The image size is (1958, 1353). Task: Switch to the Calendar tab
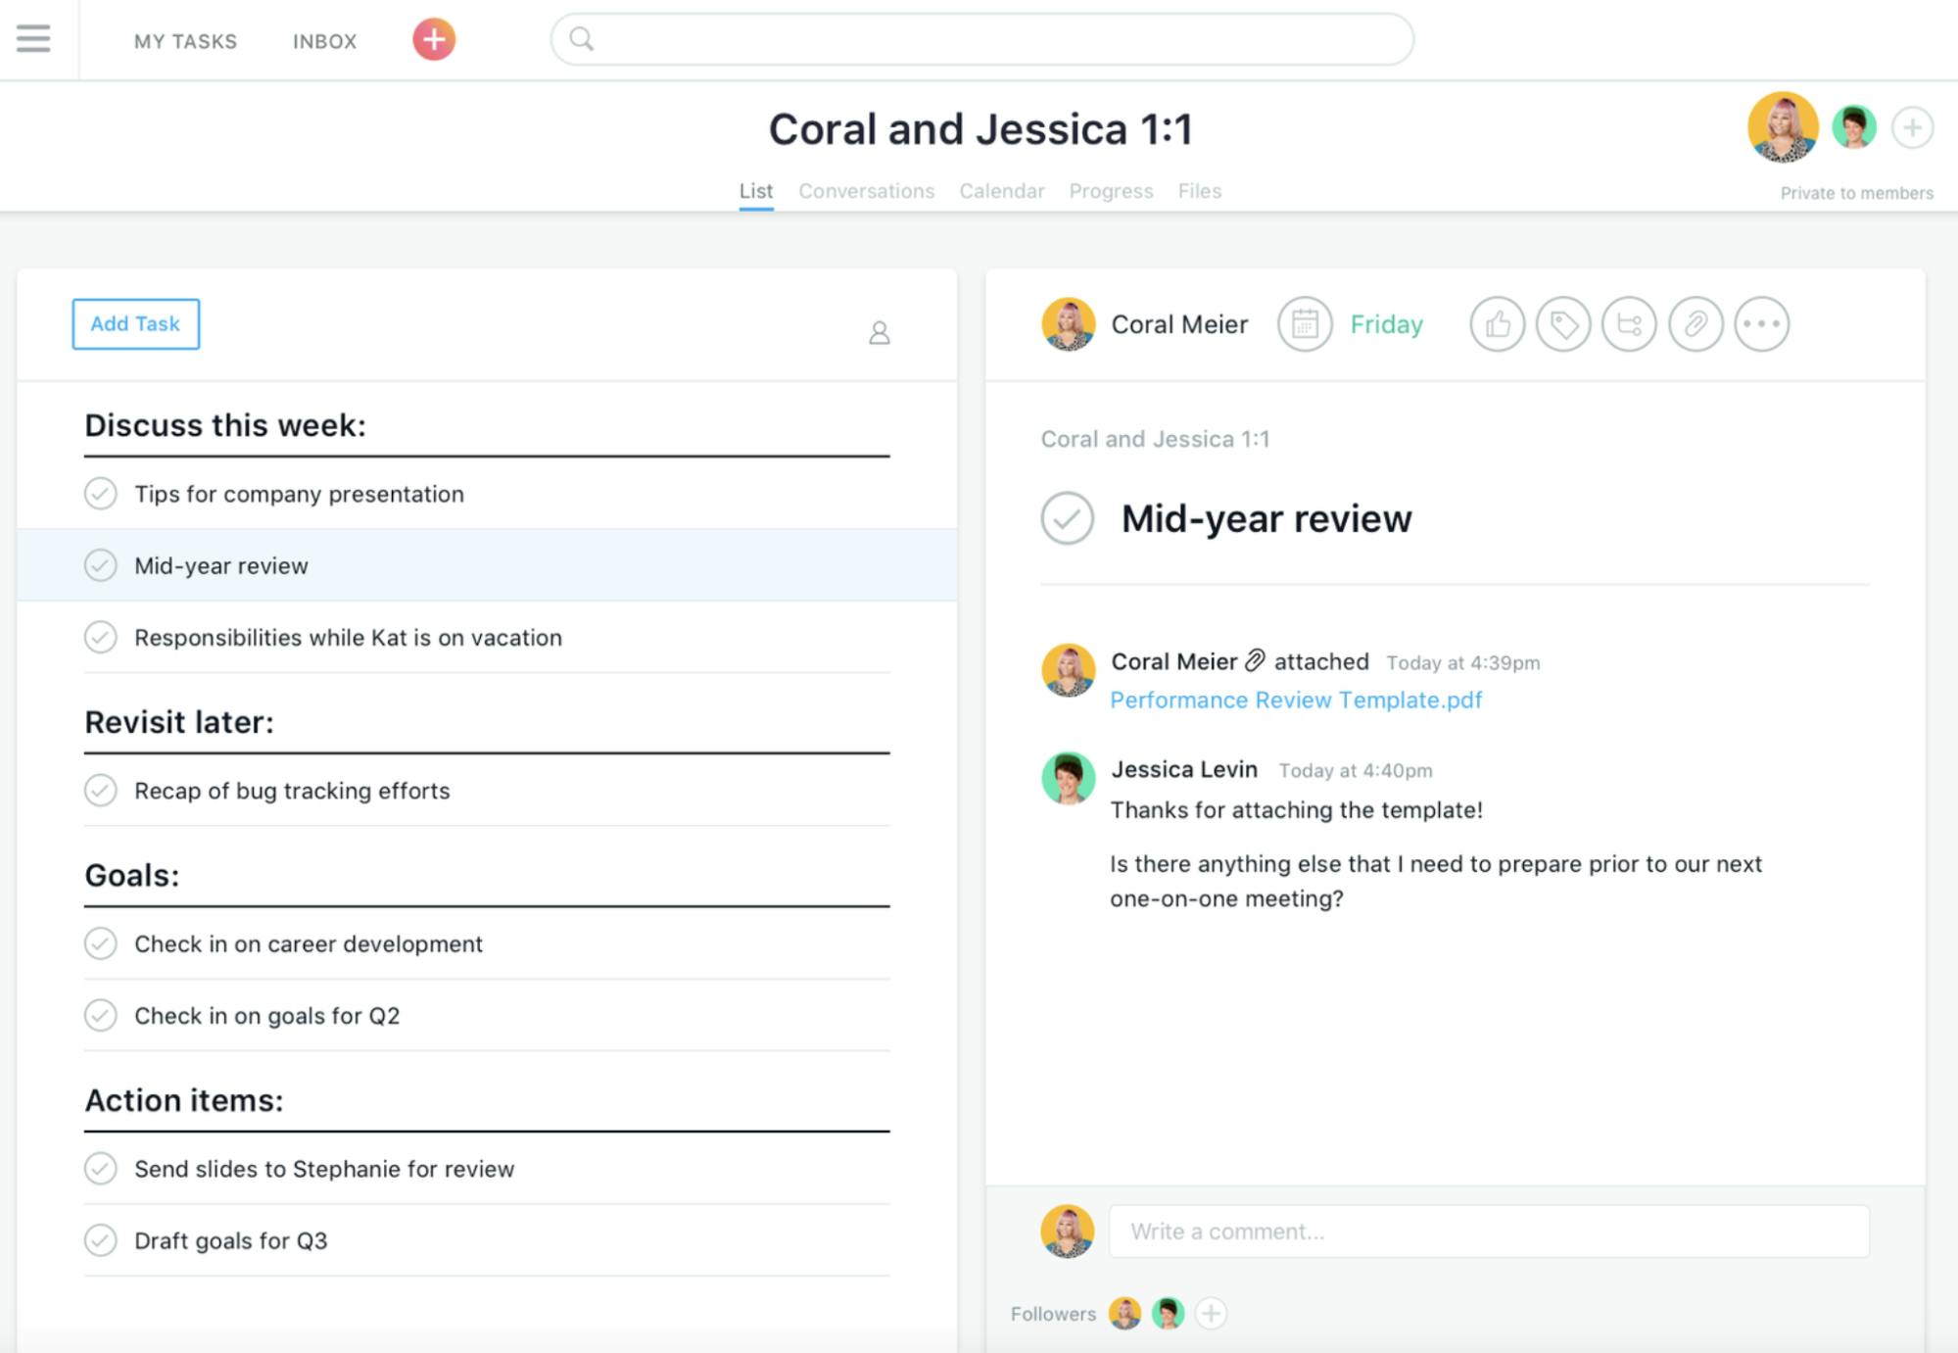point(1001,189)
